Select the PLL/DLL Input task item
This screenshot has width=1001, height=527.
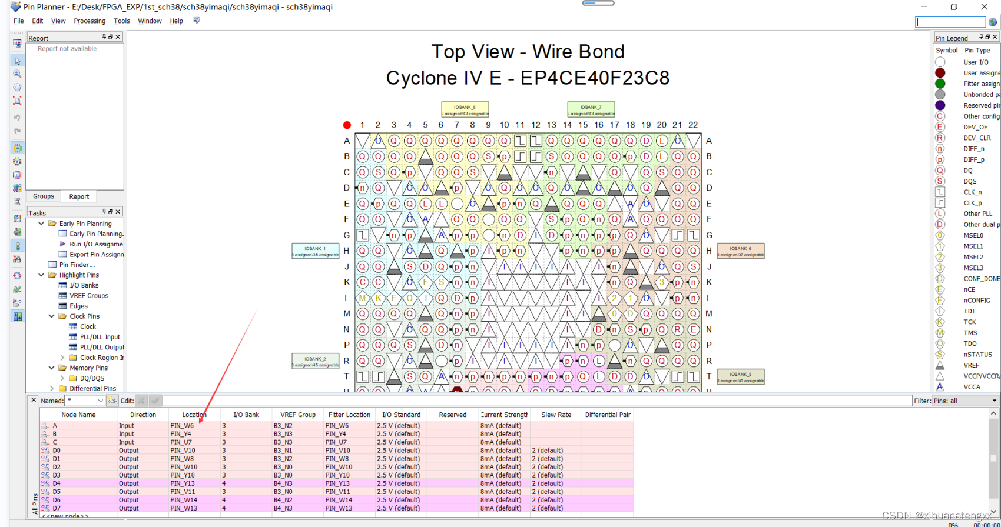click(100, 337)
